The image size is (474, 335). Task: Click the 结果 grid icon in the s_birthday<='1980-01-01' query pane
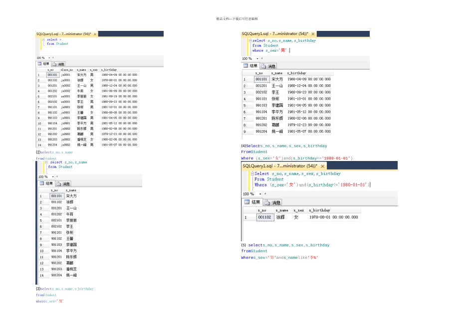[x=246, y=202]
